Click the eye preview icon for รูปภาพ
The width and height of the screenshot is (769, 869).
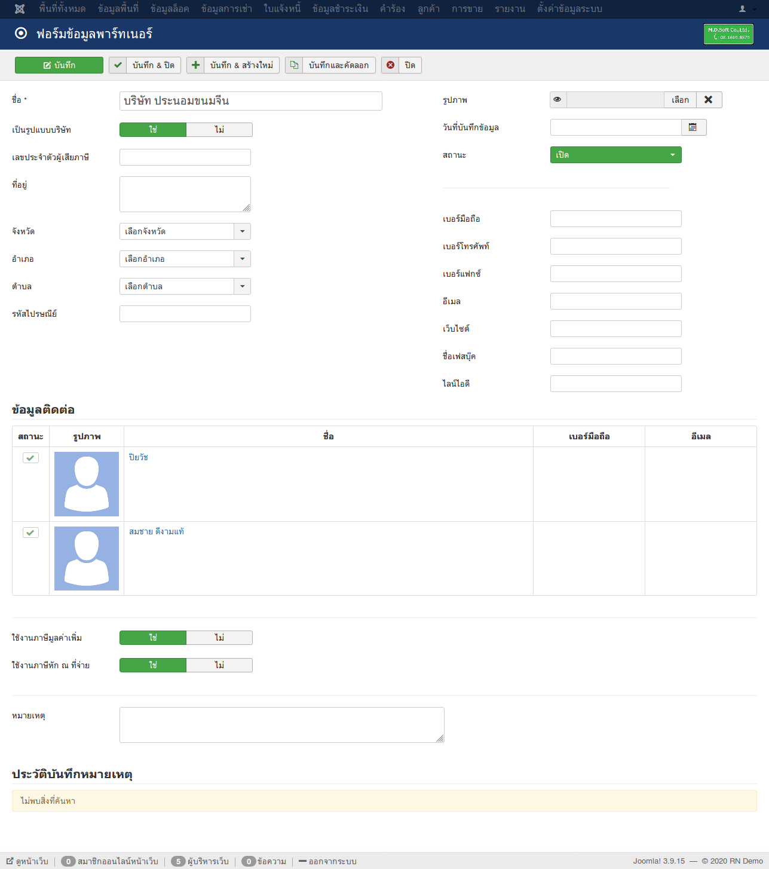click(x=557, y=100)
